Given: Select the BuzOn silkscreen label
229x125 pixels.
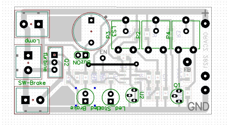Looking at the screenshot, I should [x=82, y=62].
